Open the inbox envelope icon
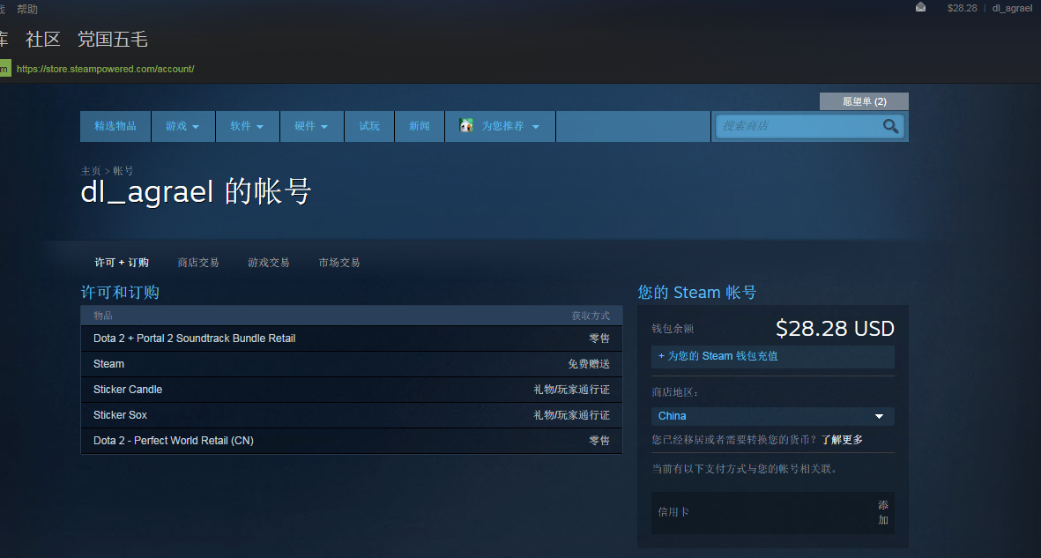This screenshot has width=1041, height=558. coord(920,7)
